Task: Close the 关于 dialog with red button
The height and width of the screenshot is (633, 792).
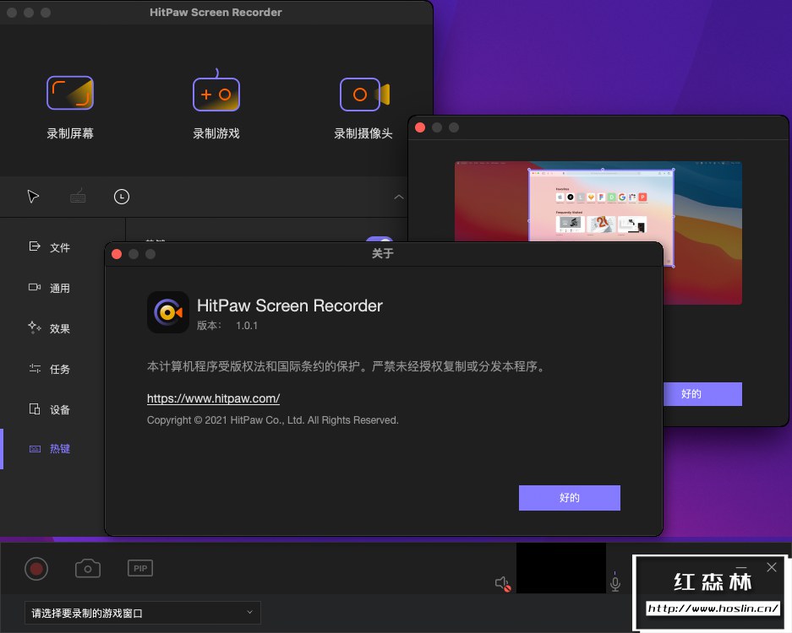Action: coord(117,254)
